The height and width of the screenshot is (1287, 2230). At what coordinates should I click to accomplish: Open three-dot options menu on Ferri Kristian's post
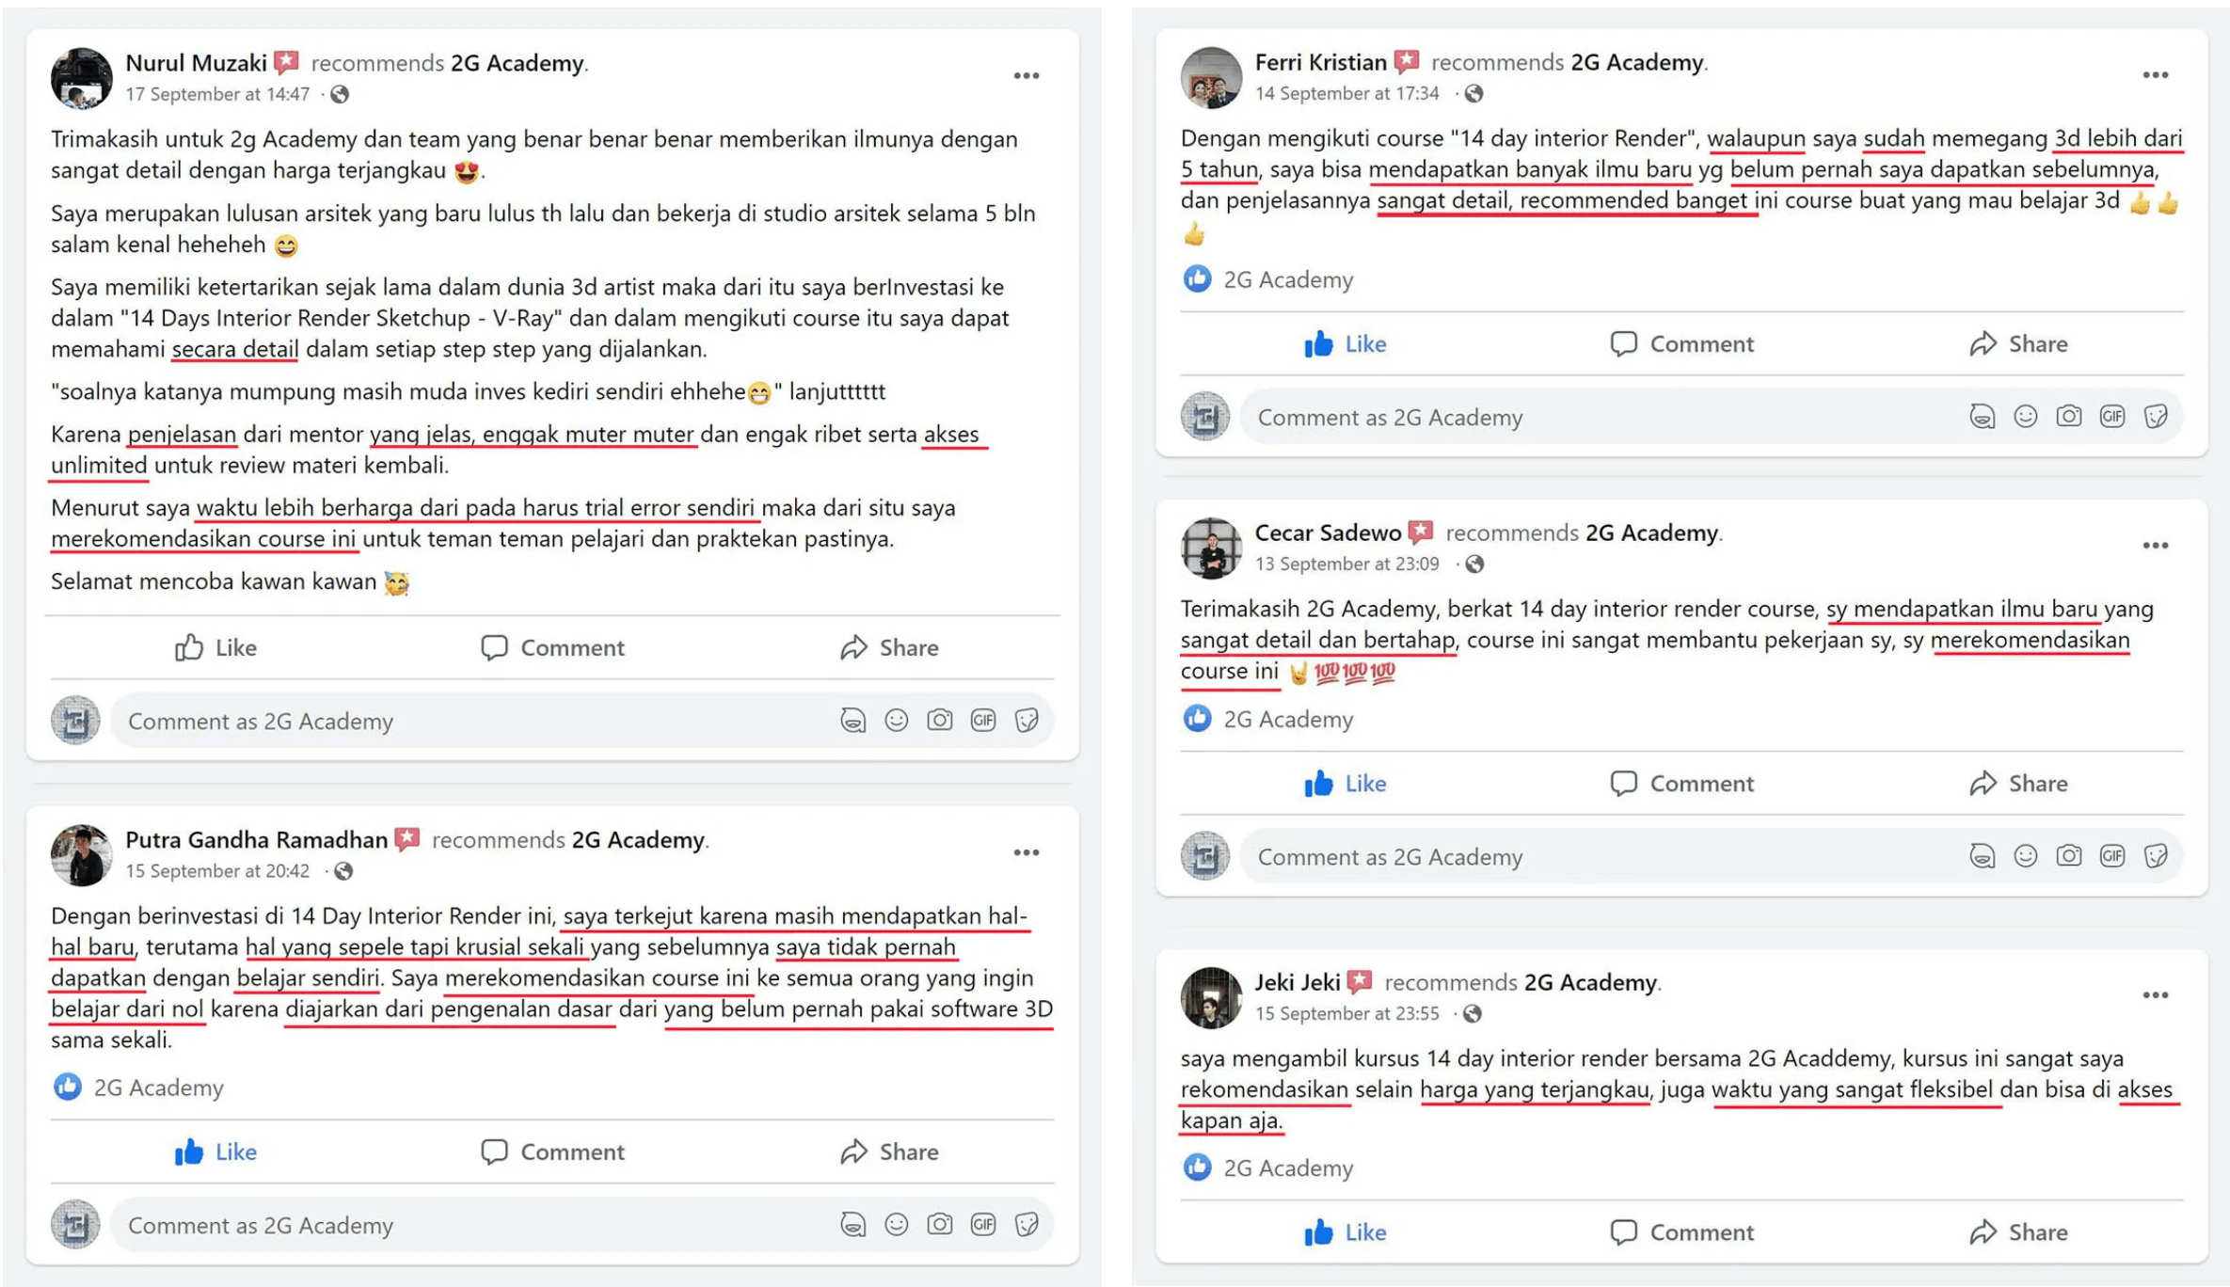(2155, 75)
